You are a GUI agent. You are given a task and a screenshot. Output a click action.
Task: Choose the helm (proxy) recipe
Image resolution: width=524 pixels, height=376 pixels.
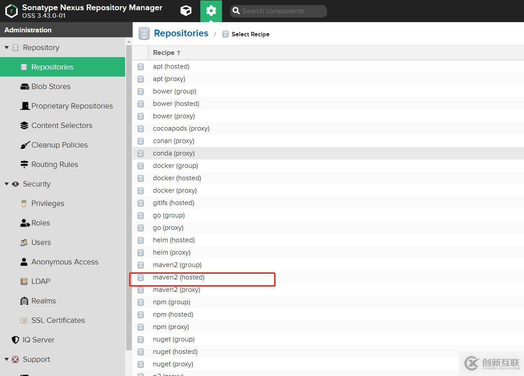(328, 252)
